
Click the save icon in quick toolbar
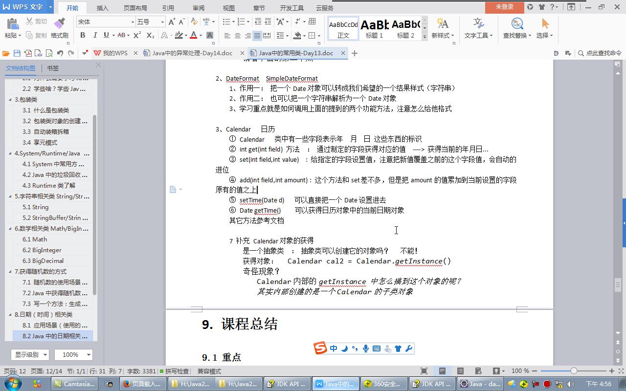click(17, 53)
